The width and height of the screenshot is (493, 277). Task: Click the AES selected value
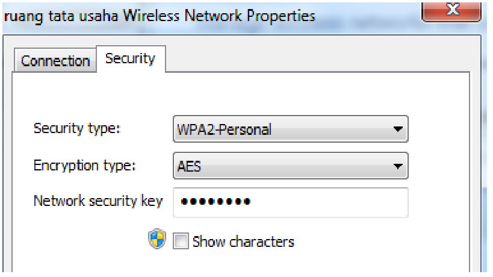pyautogui.click(x=189, y=167)
